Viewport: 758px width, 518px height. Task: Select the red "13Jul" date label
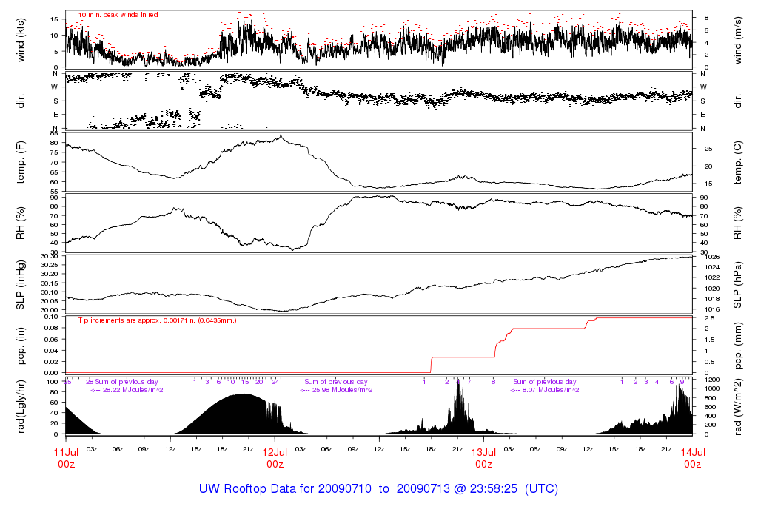[x=484, y=453]
